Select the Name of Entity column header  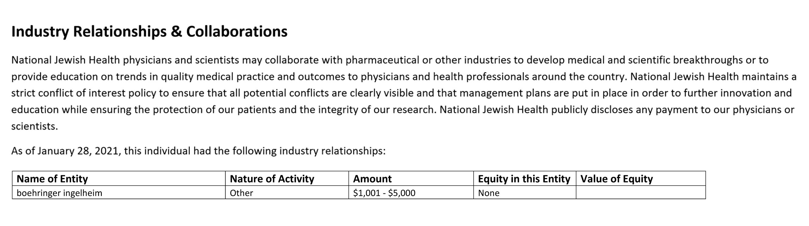tap(119, 179)
